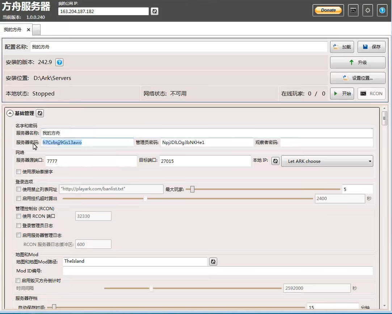The image size is (392, 314).
Task: Click the 观察者密码 field
Action: point(326,143)
